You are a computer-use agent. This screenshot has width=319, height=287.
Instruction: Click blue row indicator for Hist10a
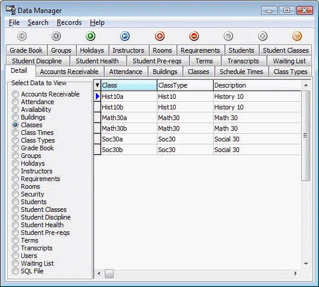tap(98, 96)
